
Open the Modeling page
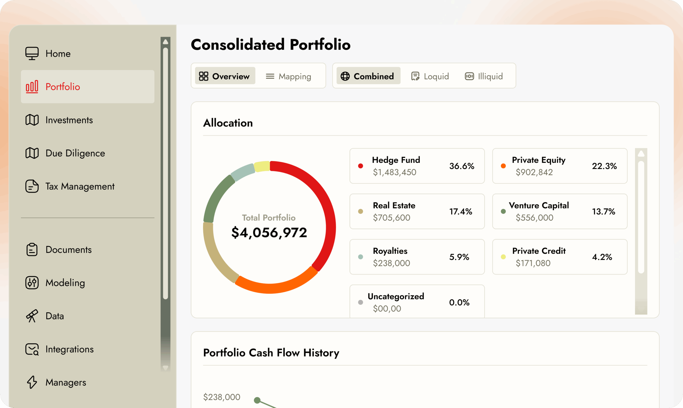[x=88, y=283]
